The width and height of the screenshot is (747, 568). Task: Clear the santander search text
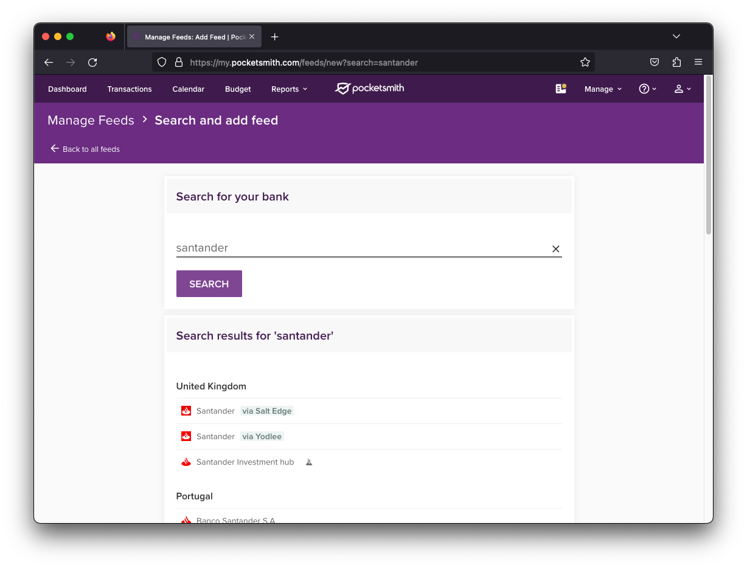(555, 249)
